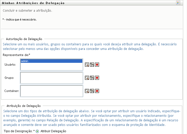
Task: Open group lookup search icon in Grupo row
Action: (87, 78)
